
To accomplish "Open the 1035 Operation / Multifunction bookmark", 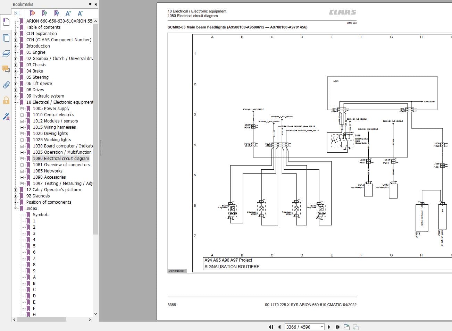I will [62, 152].
